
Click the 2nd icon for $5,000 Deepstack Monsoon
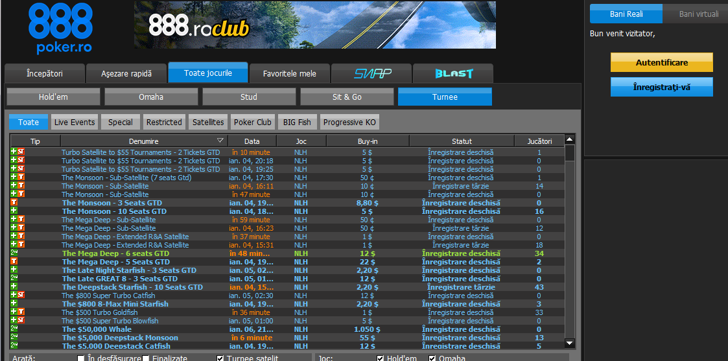[14, 337]
